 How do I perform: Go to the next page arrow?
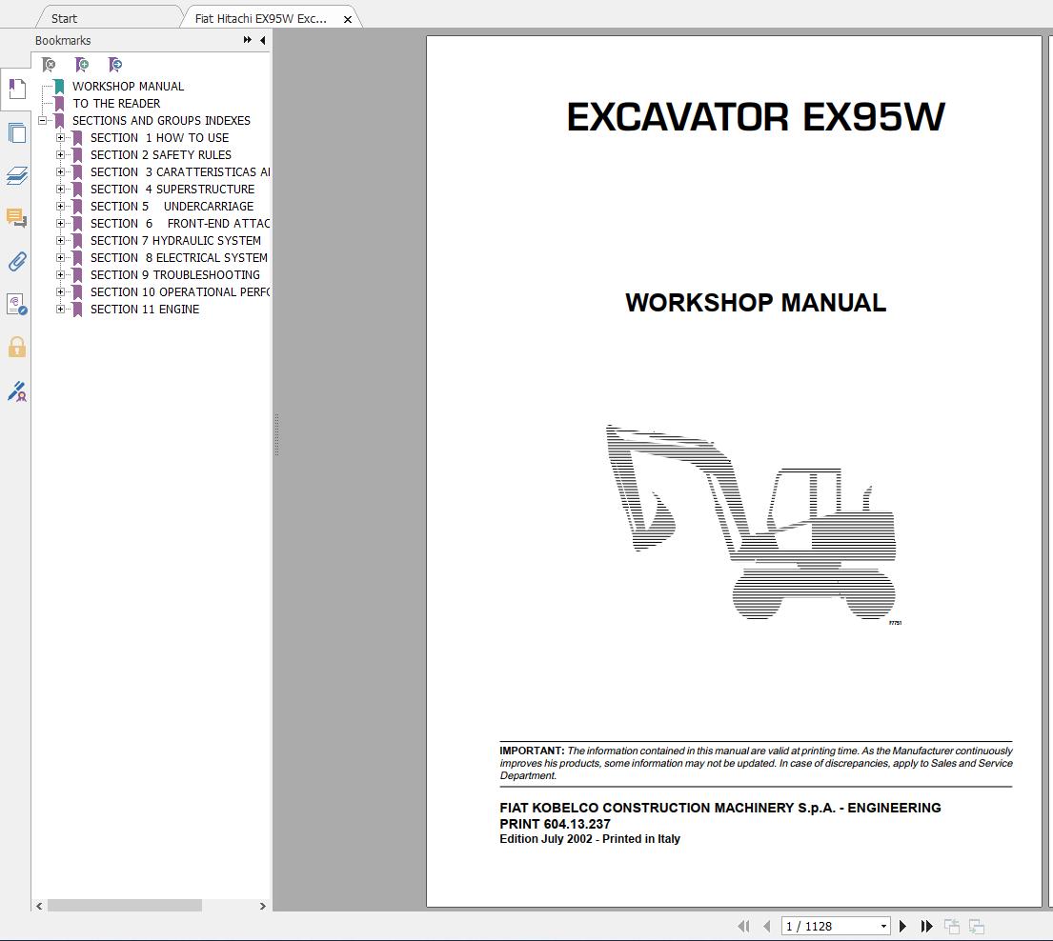coord(902,926)
